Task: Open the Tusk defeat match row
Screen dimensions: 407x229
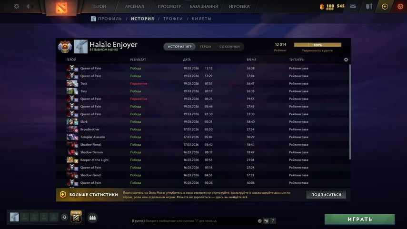Action: 203,84
